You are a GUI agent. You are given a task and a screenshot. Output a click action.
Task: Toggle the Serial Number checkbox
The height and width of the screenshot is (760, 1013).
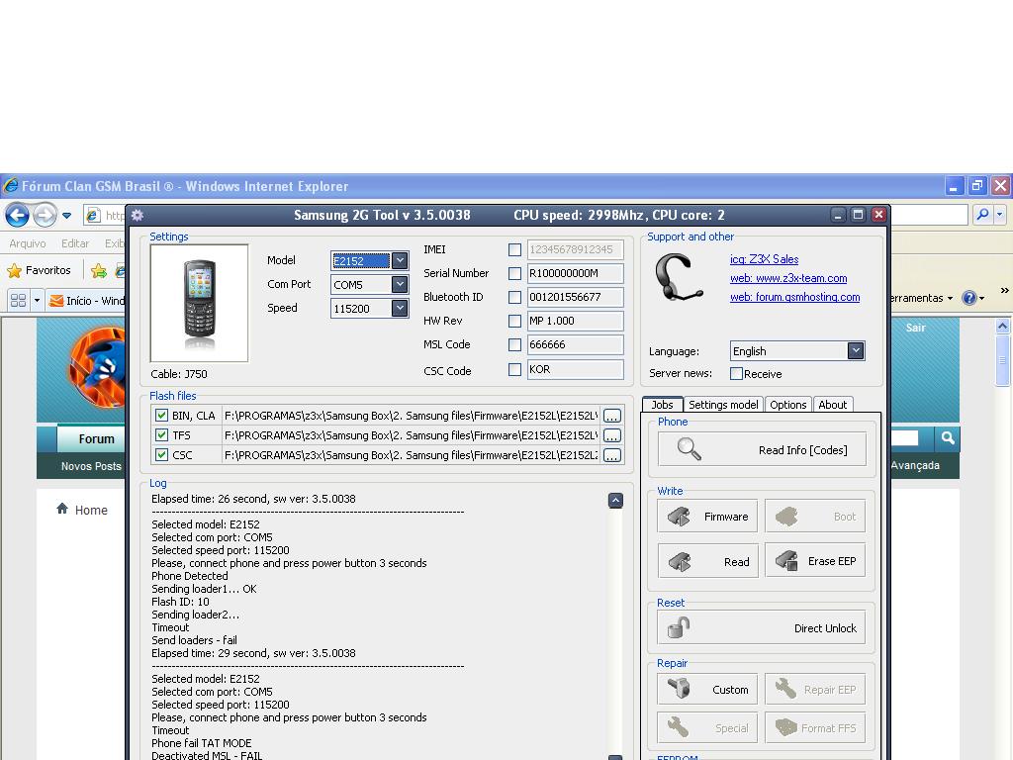click(x=514, y=273)
